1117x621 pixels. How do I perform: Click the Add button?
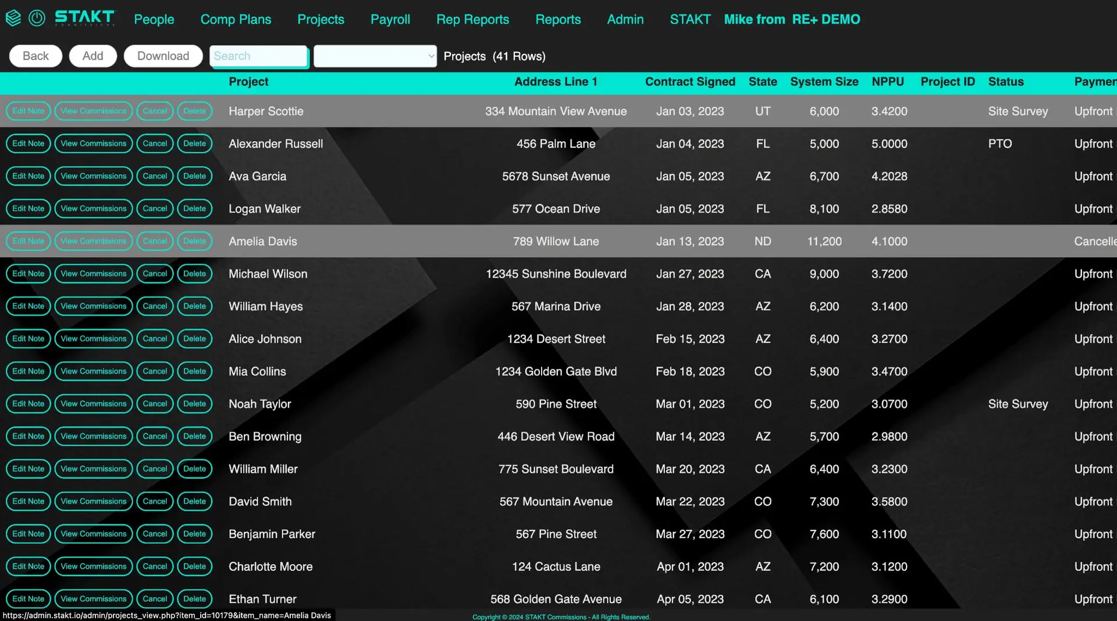(93, 56)
